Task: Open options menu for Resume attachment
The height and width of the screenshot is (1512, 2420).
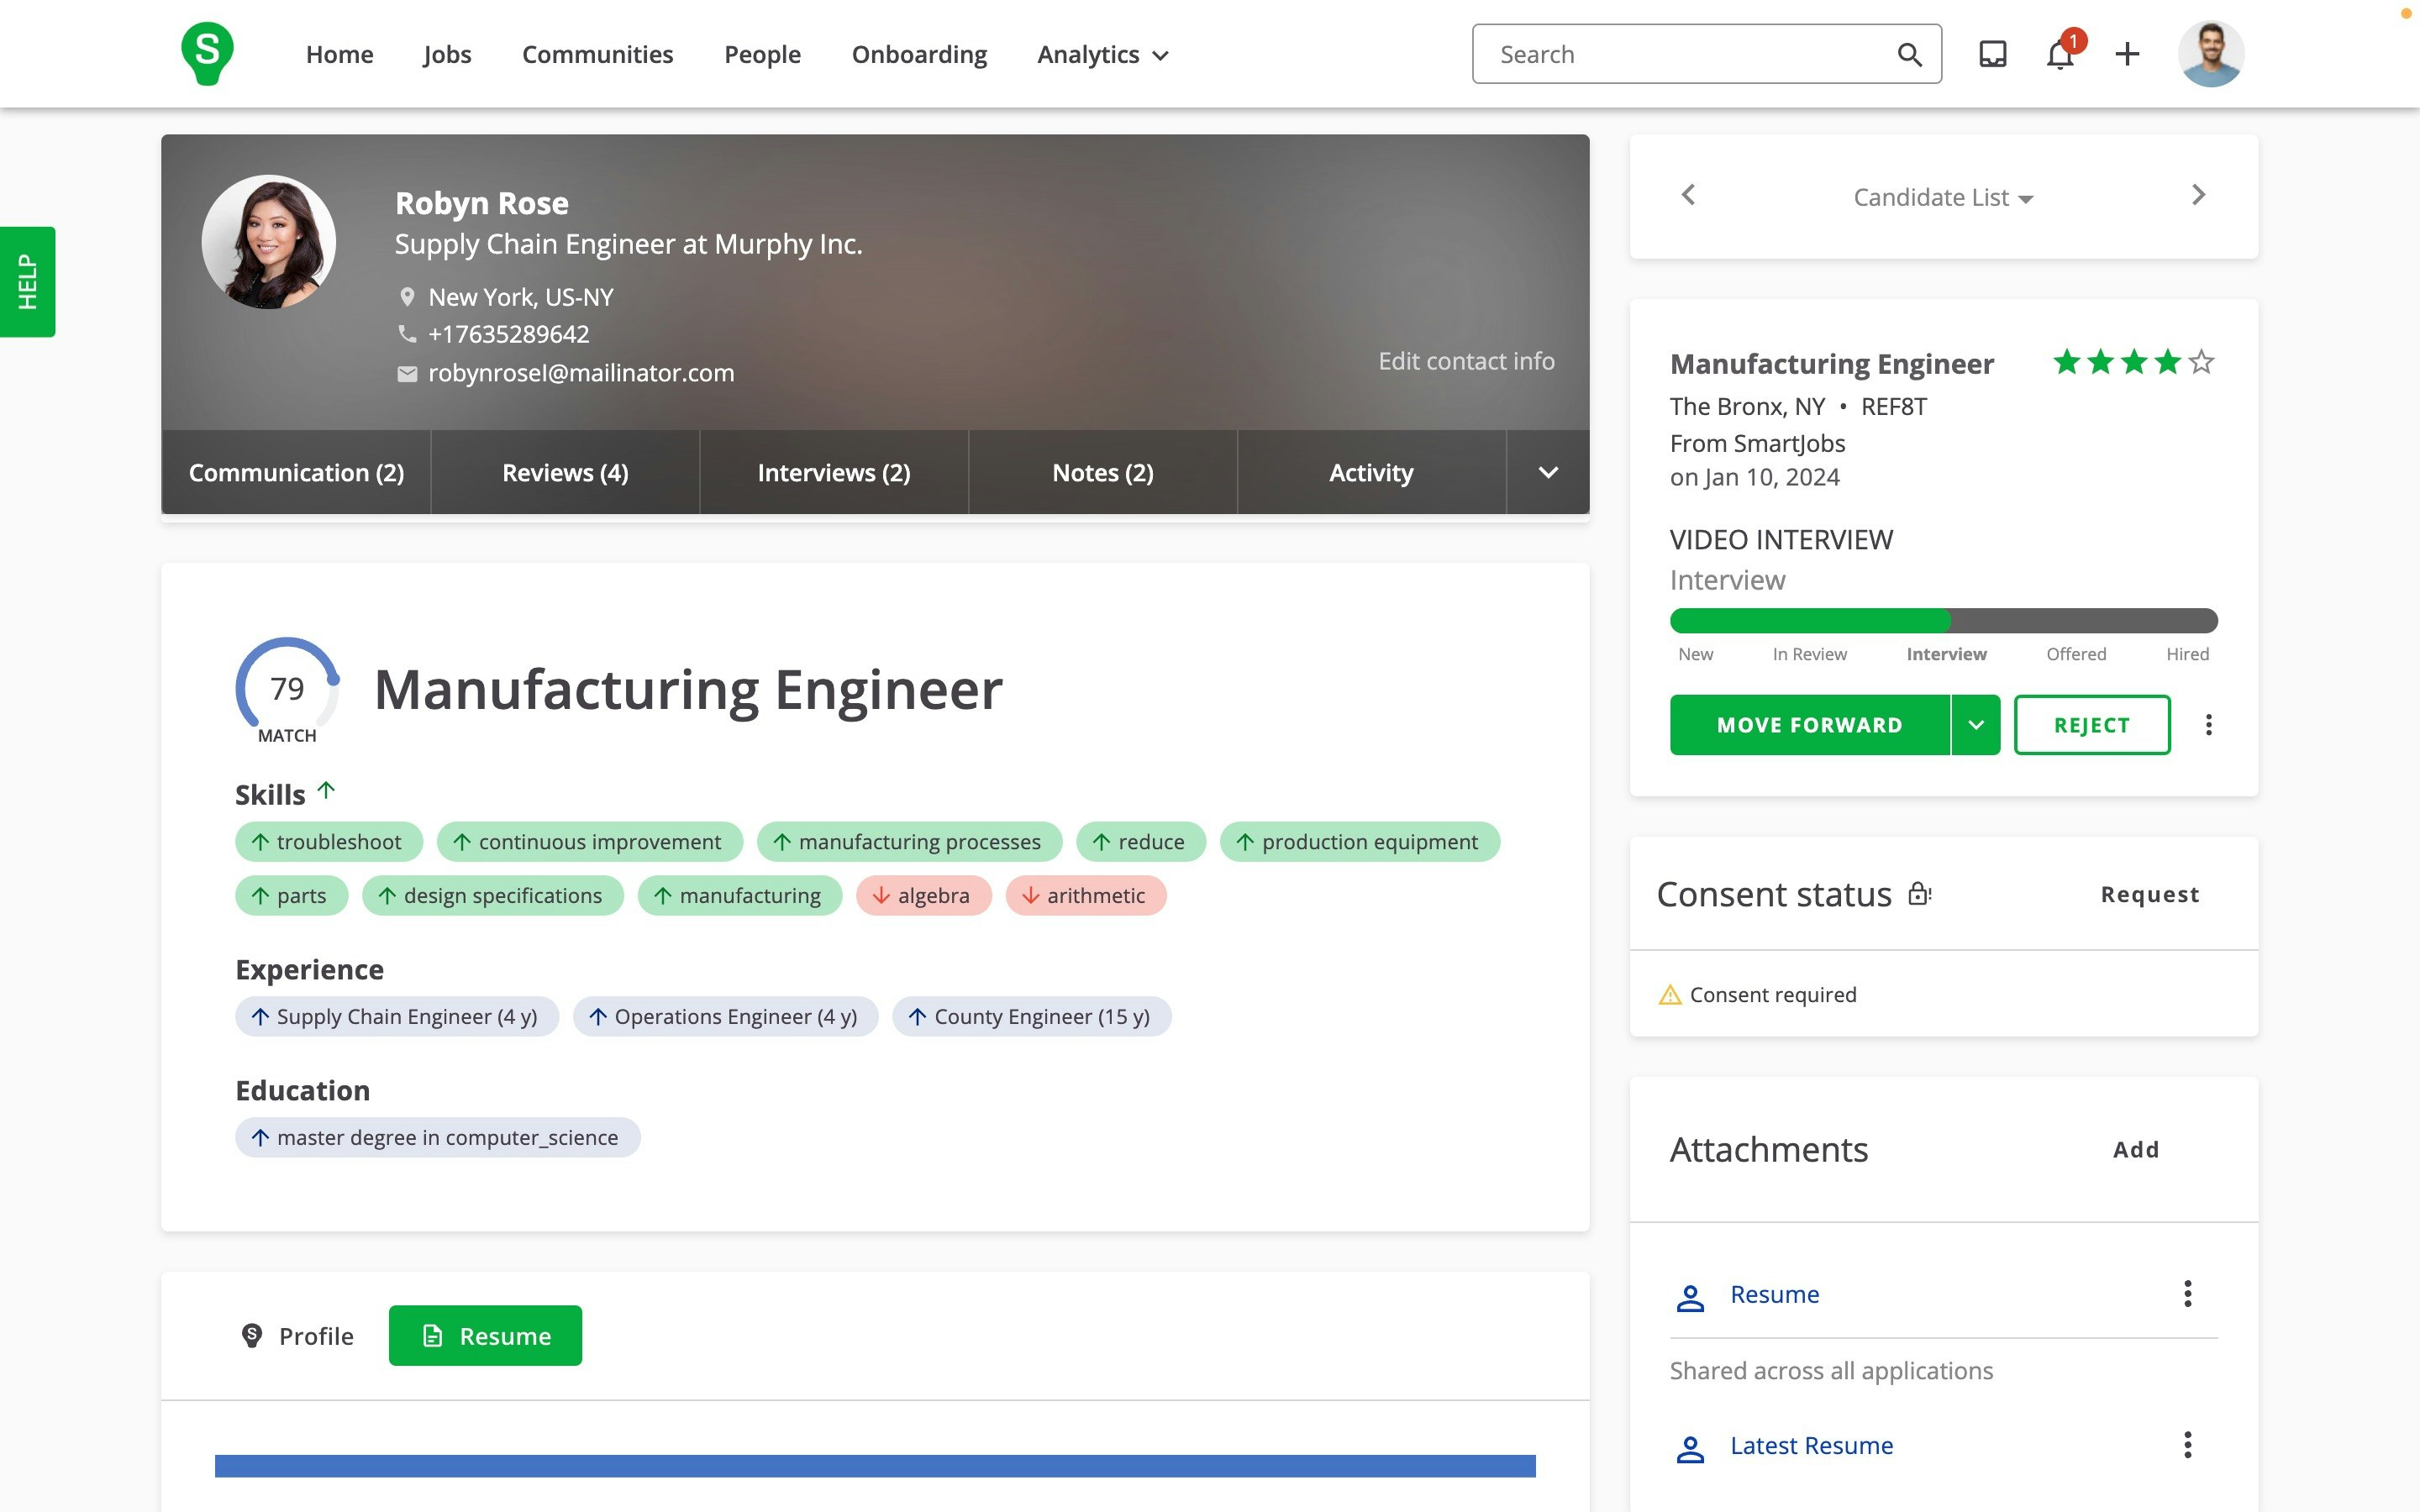Action: point(2187,1294)
